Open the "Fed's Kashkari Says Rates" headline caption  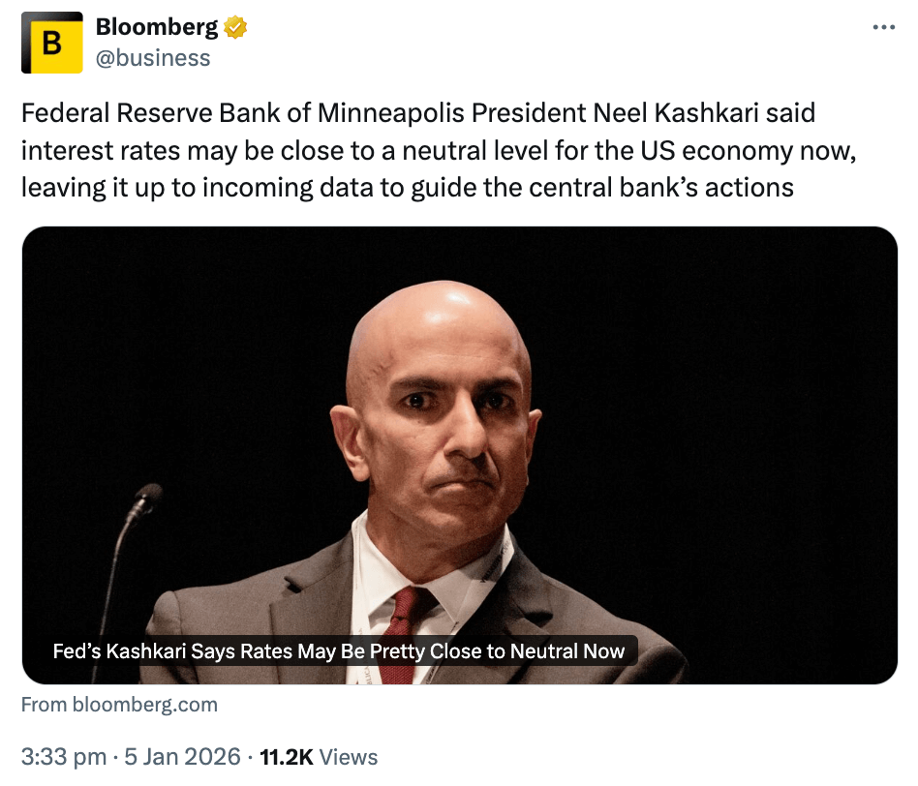pyautogui.click(x=339, y=650)
